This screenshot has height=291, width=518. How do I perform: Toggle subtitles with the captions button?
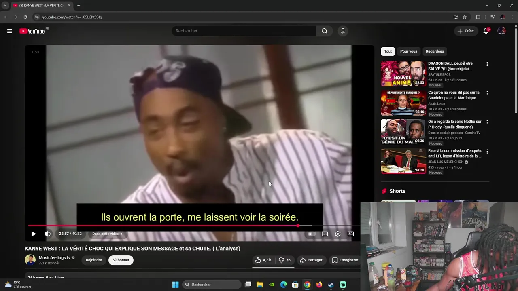tap(325, 234)
